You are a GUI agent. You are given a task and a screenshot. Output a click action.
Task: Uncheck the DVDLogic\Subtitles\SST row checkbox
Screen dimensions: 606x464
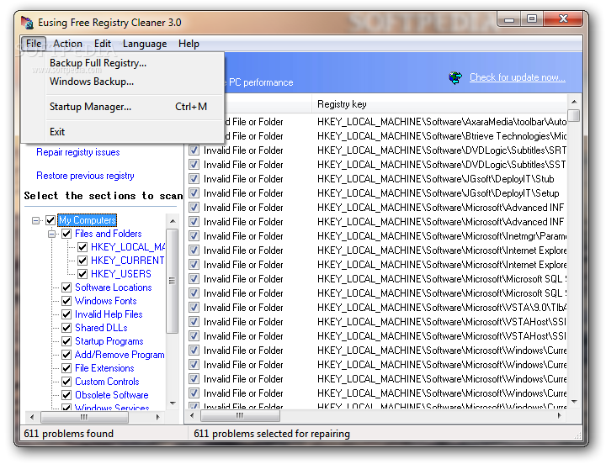(194, 165)
